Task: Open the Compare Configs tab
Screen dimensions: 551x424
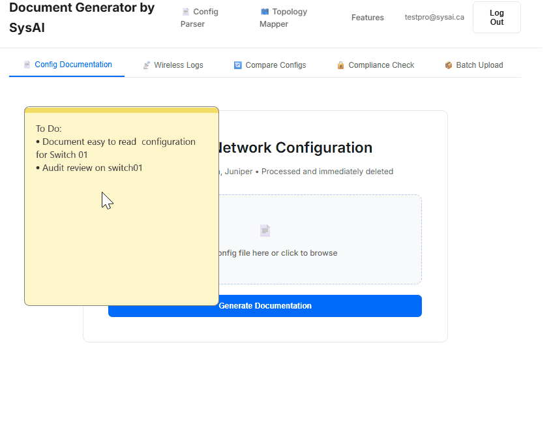Action: click(x=275, y=65)
